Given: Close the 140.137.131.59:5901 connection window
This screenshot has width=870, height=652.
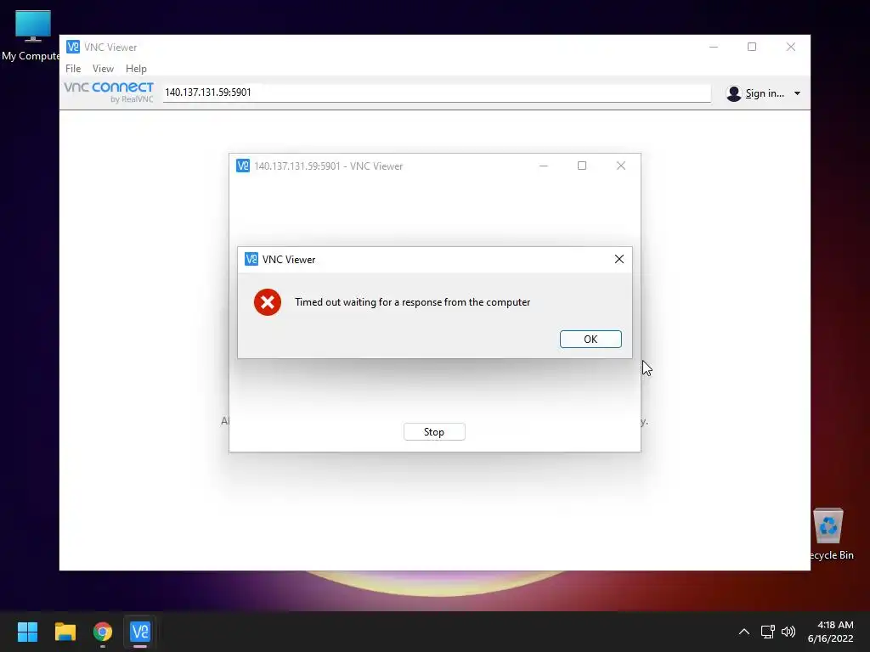Looking at the screenshot, I should click(x=621, y=166).
